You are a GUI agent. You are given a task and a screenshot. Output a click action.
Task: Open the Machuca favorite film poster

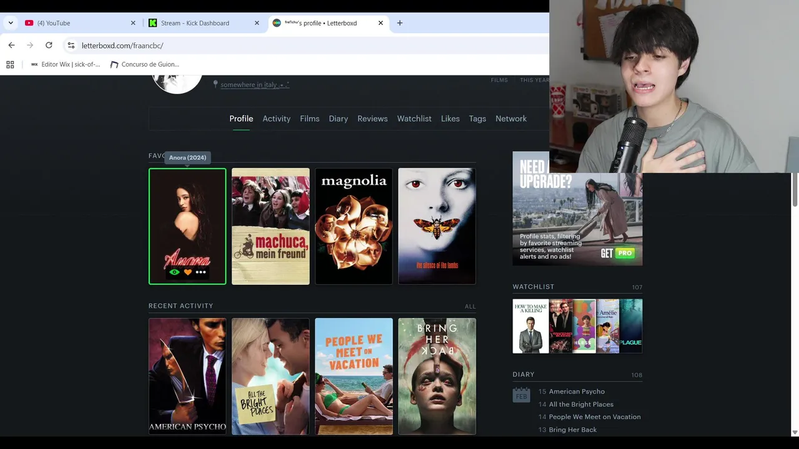(x=270, y=226)
